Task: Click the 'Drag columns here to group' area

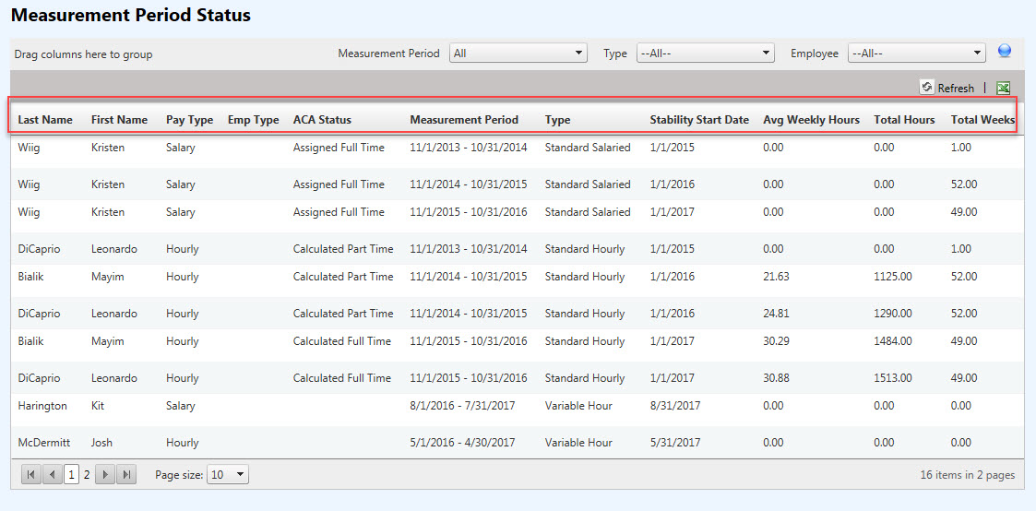Action: 83,54
